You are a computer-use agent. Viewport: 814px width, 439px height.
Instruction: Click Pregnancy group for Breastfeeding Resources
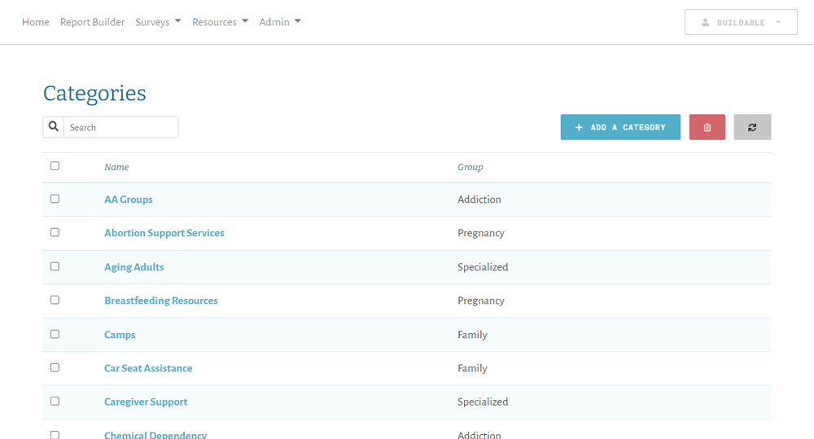point(481,301)
